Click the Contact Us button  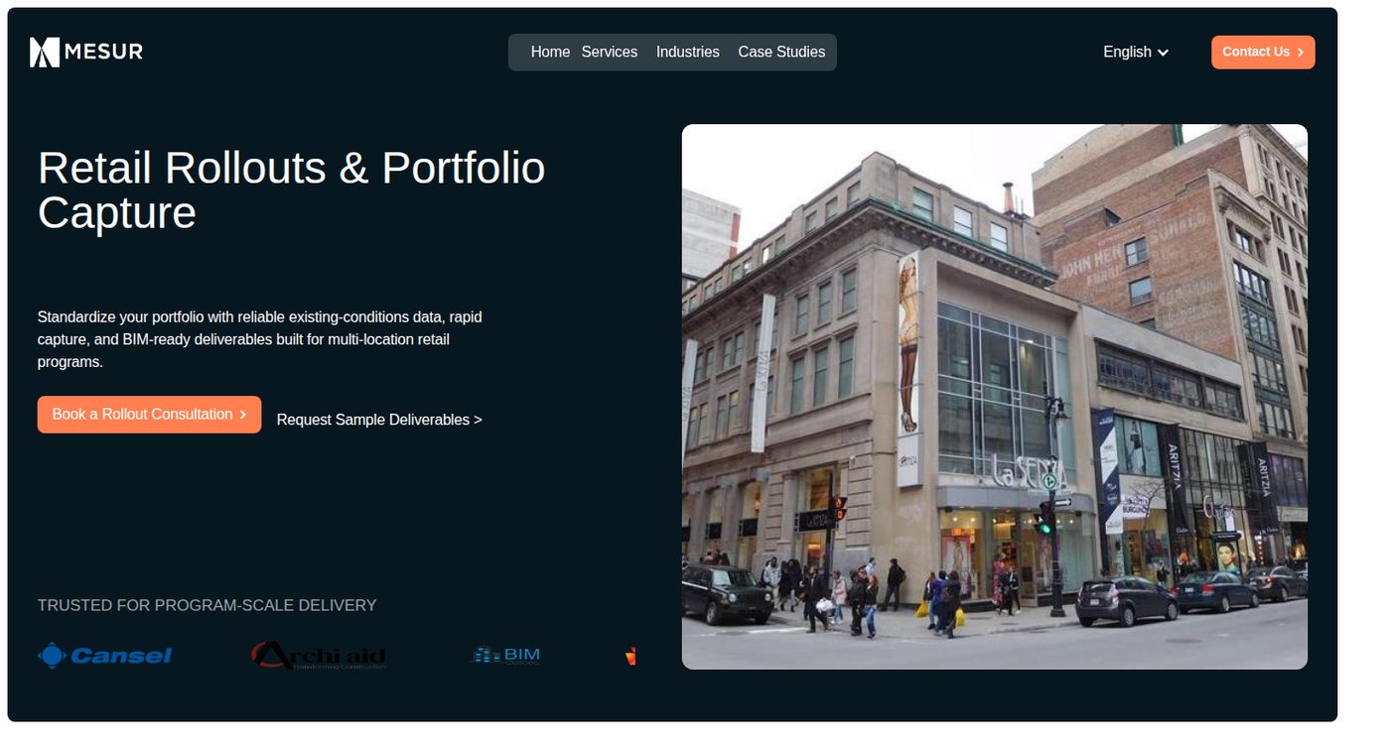[1263, 53]
